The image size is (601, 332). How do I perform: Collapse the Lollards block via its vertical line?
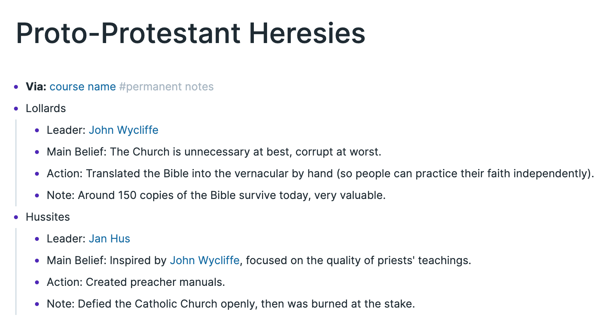(16, 163)
